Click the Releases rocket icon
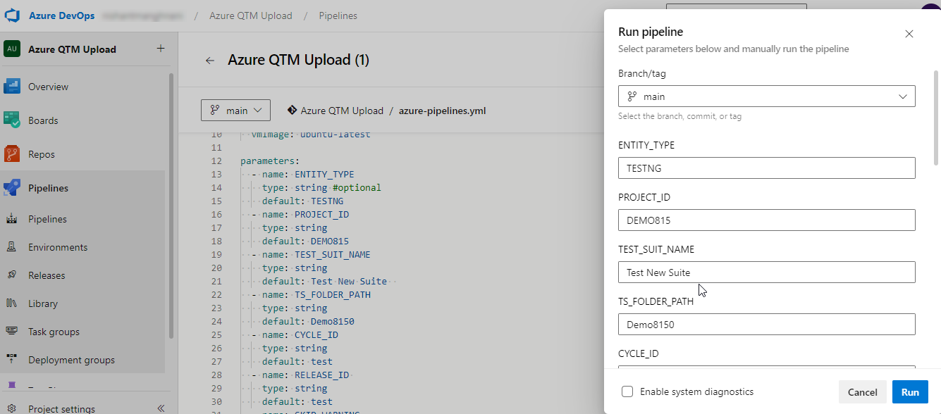941x414 pixels. (x=12, y=275)
